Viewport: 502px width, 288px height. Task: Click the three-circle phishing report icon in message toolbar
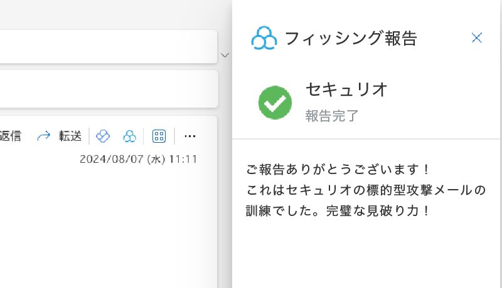[129, 136]
